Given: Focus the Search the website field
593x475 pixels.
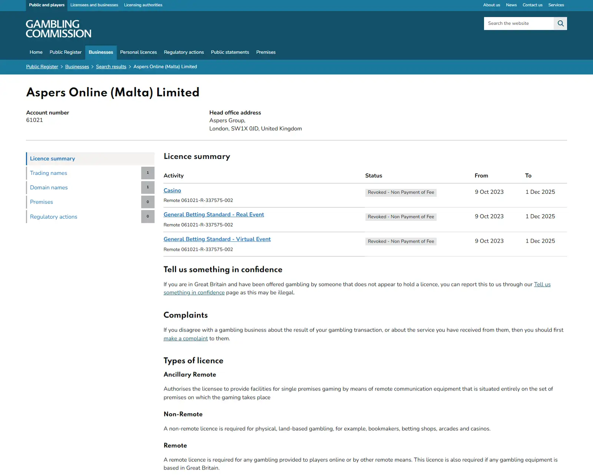Looking at the screenshot, I should pyautogui.click(x=519, y=23).
